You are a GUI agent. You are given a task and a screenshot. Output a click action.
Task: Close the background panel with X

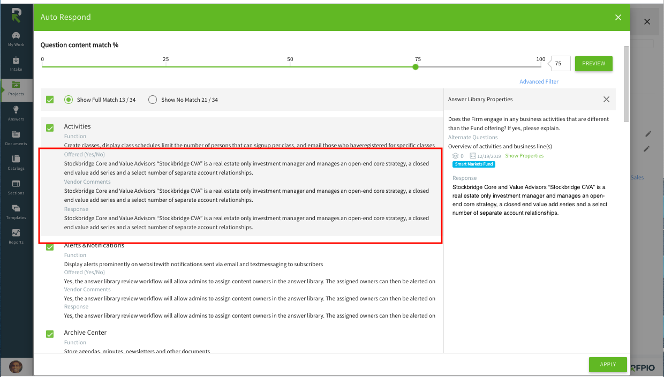[647, 22]
